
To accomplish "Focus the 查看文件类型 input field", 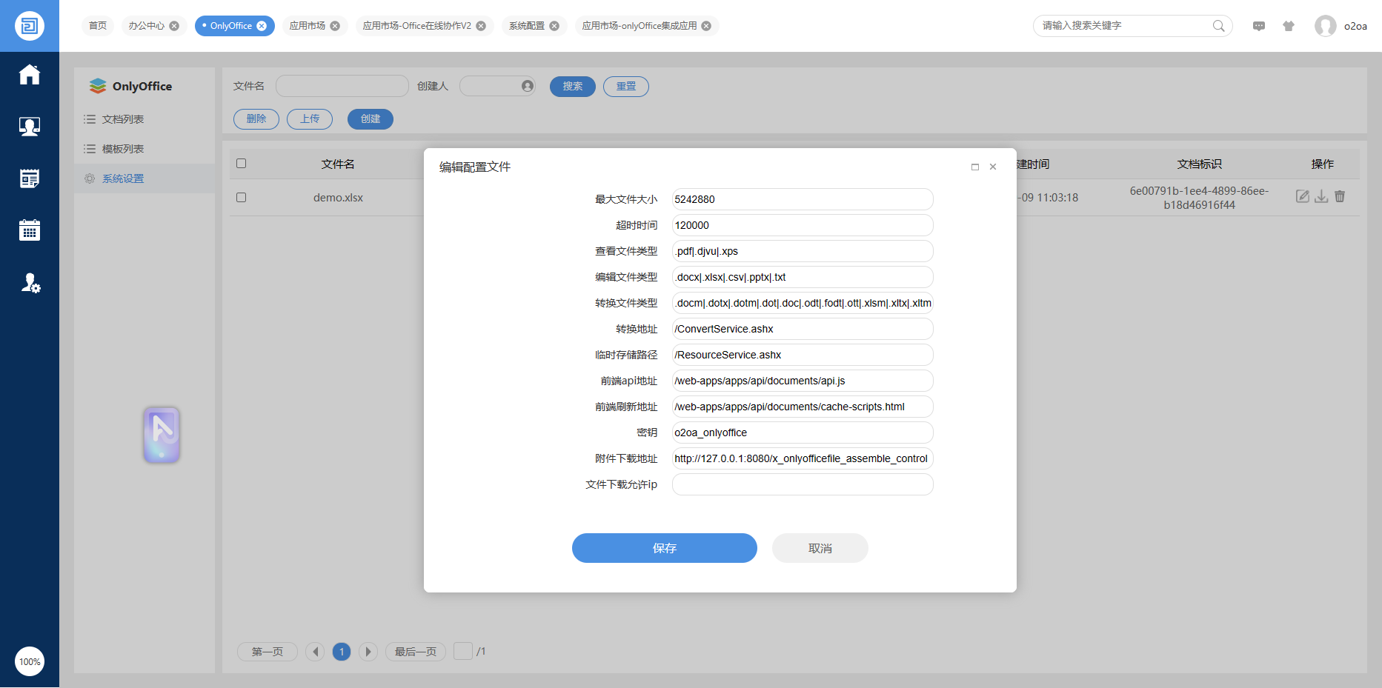I will tap(803, 251).
